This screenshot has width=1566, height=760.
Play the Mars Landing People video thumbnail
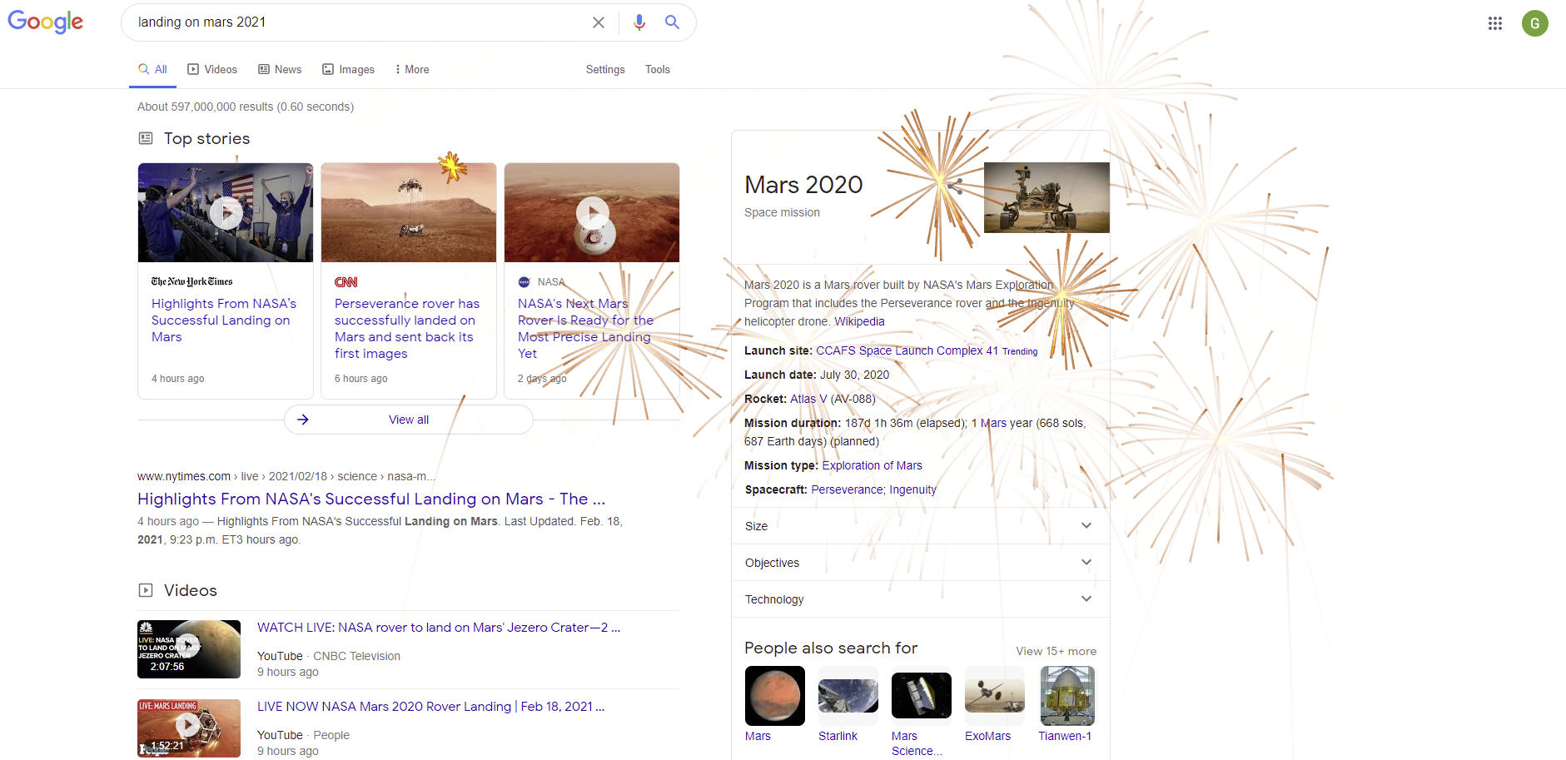pos(189,728)
